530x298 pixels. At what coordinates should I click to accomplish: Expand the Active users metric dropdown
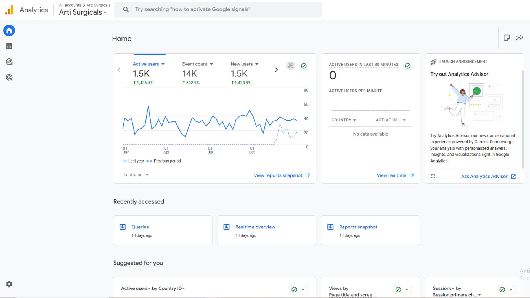pos(163,64)
